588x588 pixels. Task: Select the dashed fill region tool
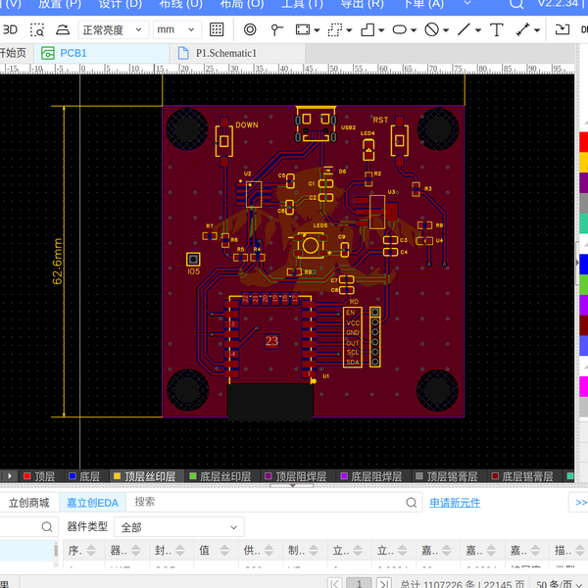coord(335,29)
